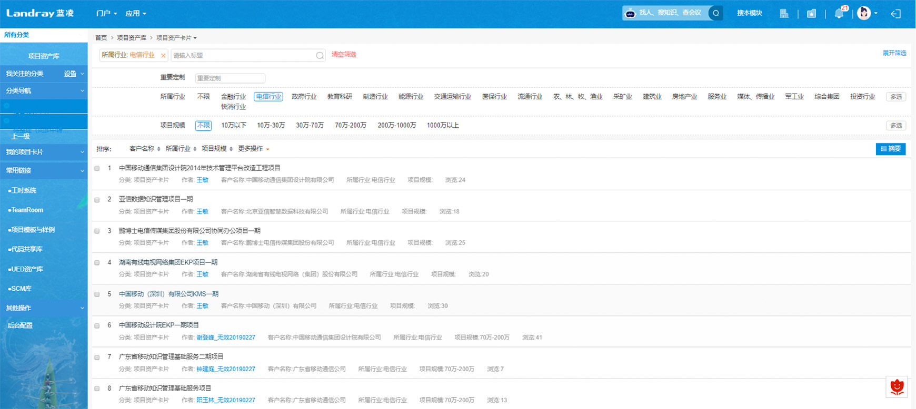
Task: Click the Landray logo
Action: click(x=40, y=13)
